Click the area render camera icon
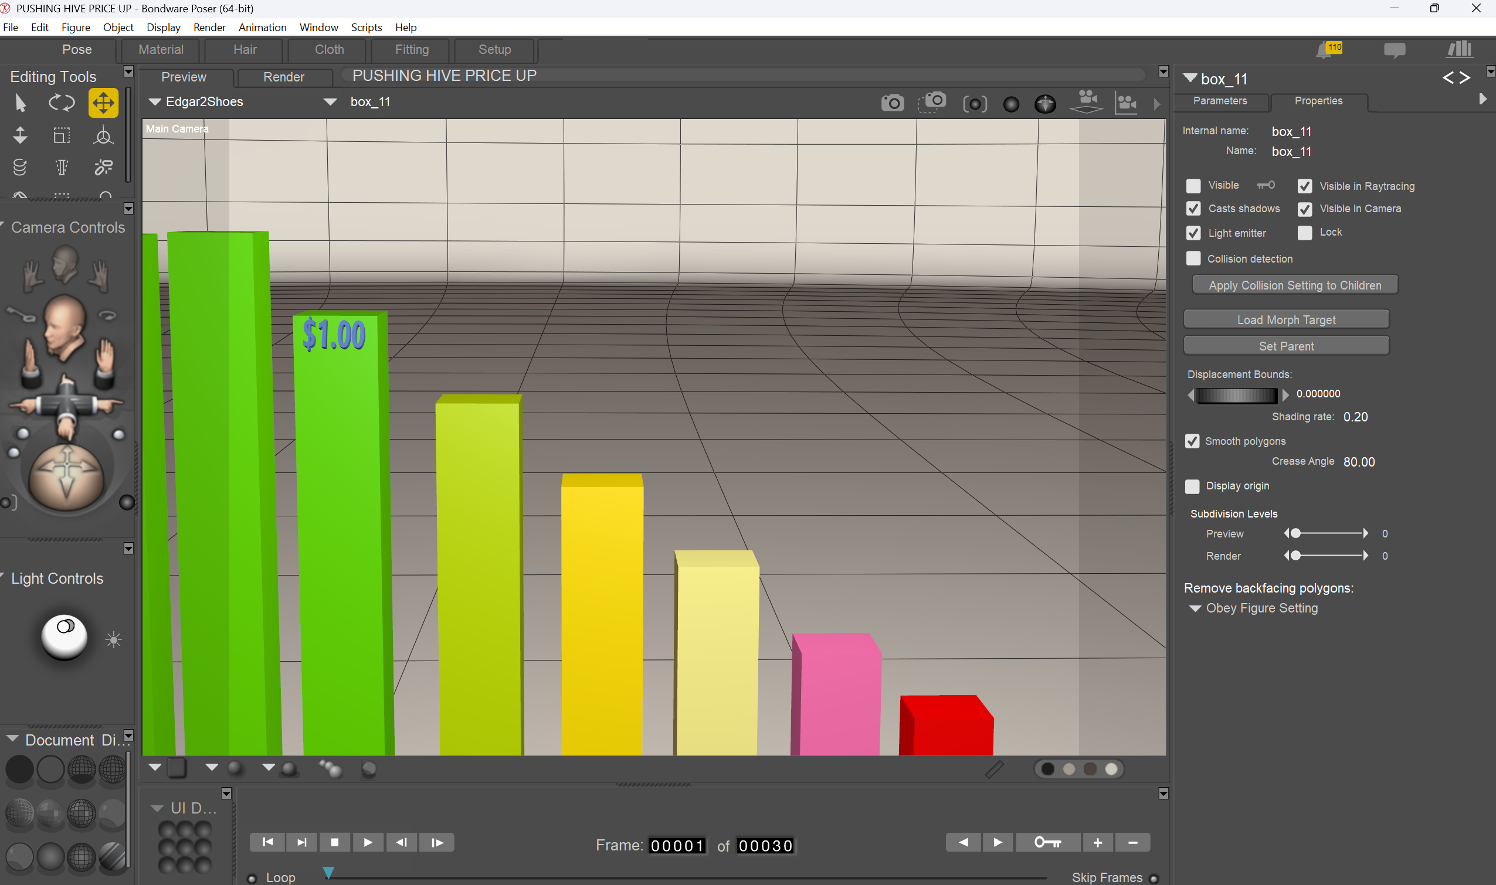This screenshot has width=1496, height=885. point(932,102)
